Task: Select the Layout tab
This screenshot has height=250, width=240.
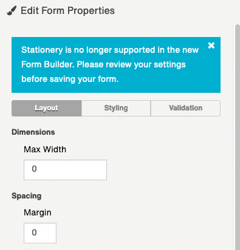Action: coord(47,108)
